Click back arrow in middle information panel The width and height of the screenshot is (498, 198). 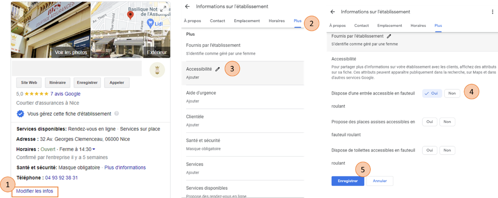[x=187, y=6]
